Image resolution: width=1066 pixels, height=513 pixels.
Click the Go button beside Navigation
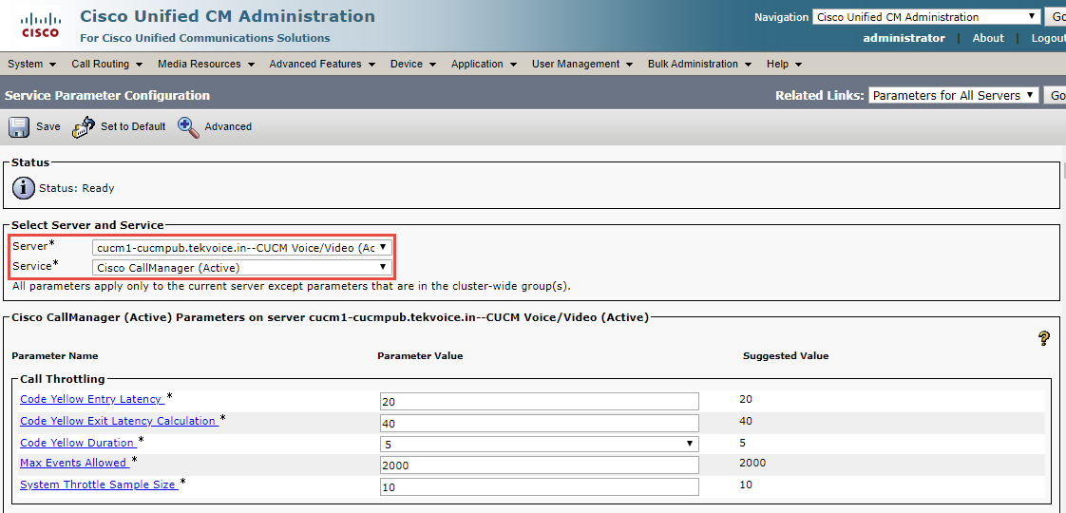[x=1056, y=17]
